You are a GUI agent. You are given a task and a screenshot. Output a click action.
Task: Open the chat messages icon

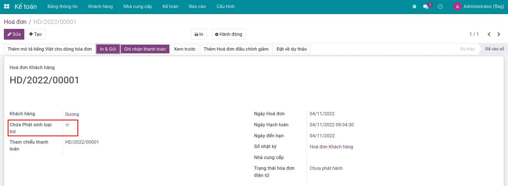pos(426,6)
